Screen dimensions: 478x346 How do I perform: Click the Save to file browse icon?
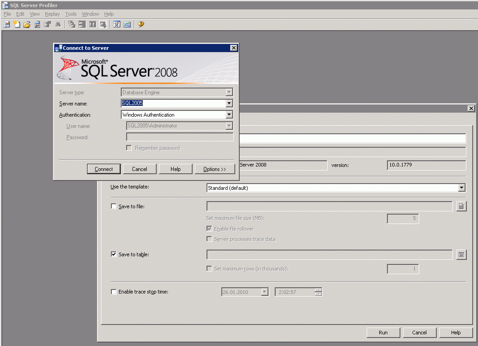(461, 206)
